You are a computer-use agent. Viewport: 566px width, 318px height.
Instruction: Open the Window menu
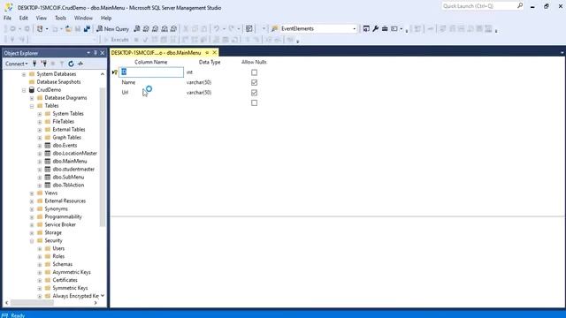[83, 18]
